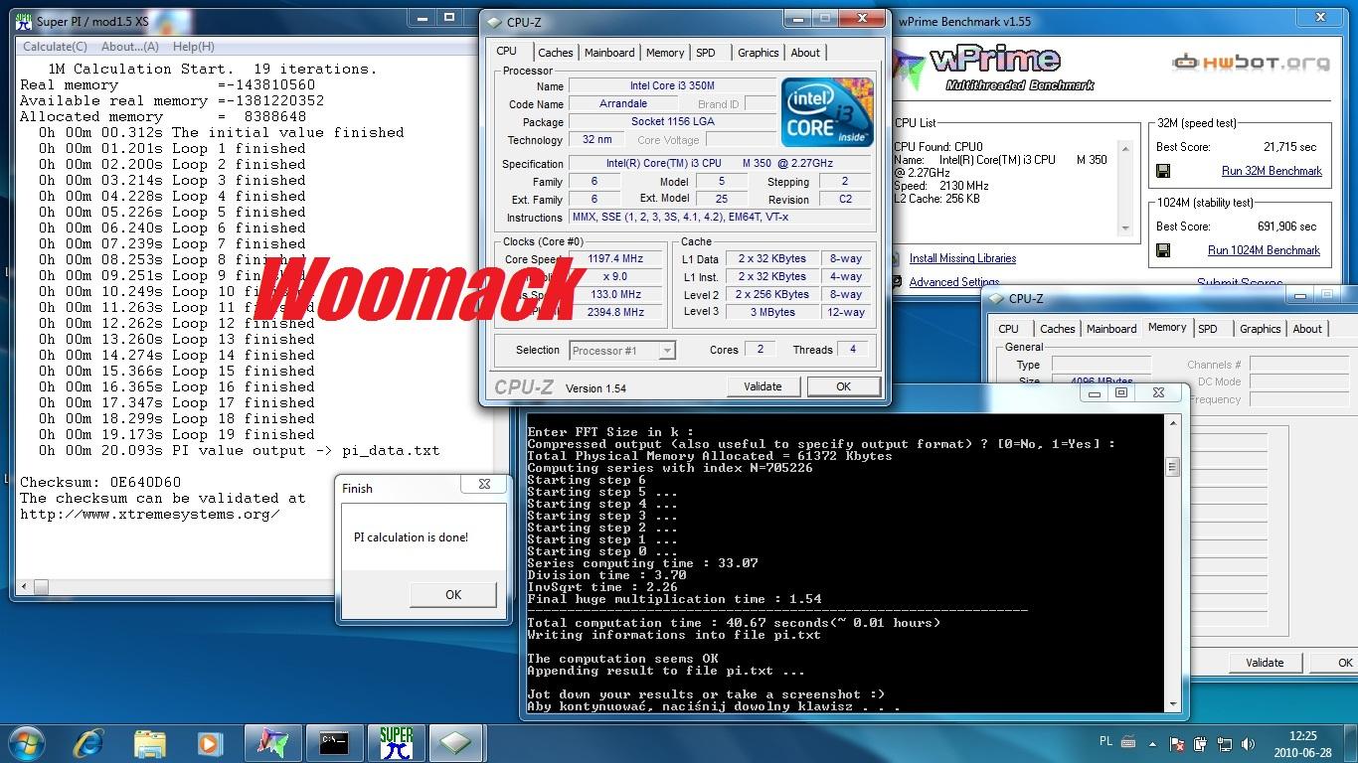1358x763 pixels.
Task: Switch to the command prompt taskbar icon
Action: [x=334, y=743]
